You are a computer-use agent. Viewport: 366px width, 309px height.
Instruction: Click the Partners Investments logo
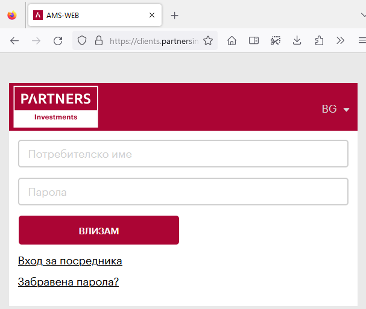pyautogui.click(x=56, y=107)
